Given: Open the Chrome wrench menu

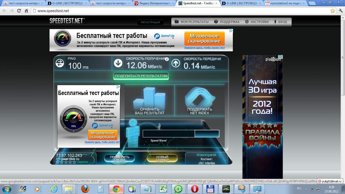Looking at the screenshot, I should click(x=341, y=11).
